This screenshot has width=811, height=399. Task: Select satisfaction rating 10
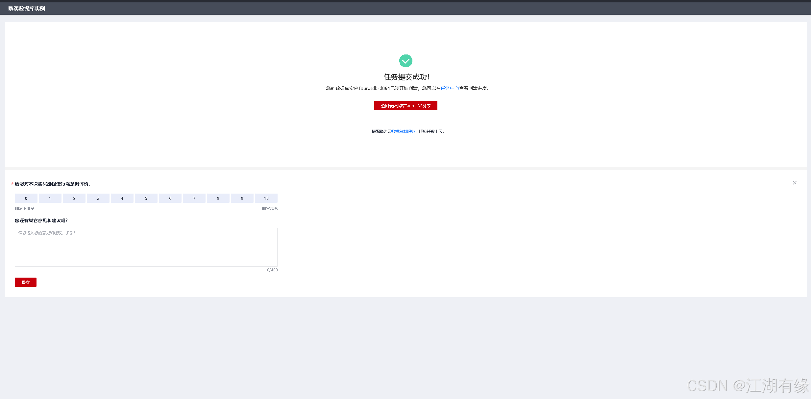(x=266, y=198)
